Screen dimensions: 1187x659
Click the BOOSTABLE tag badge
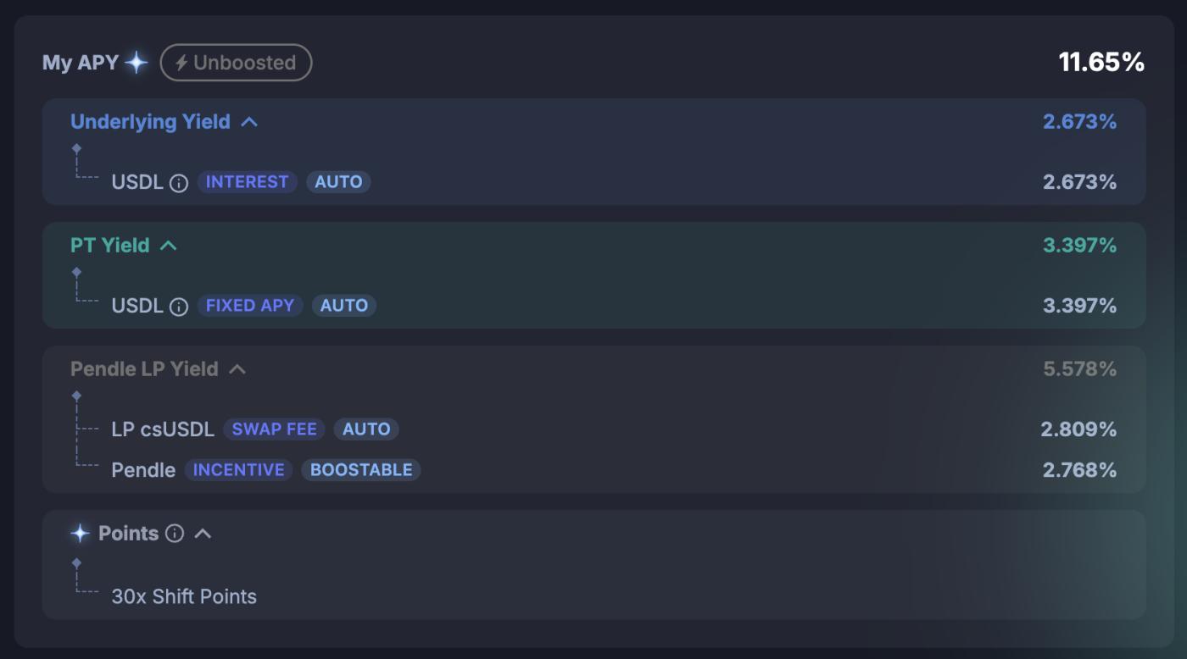coord(361,470)
